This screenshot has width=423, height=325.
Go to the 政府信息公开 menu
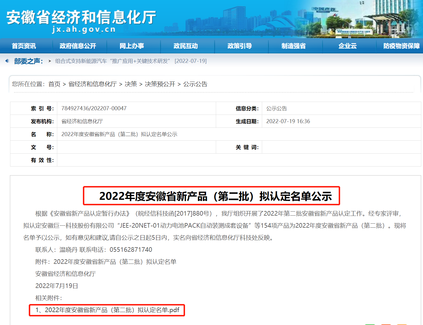[78, 46]
